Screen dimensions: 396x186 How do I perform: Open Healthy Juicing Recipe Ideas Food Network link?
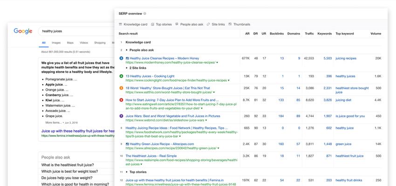coord(177,128)
